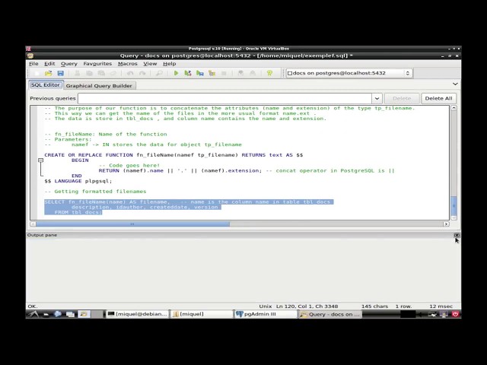Switch to the Graphical Query Builder tab
This screenshot has height=365, width=487.
point(99,86)
